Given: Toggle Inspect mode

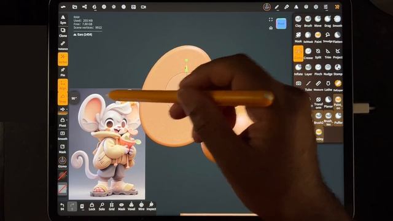Looking at the screenshot, I should 151,206.
